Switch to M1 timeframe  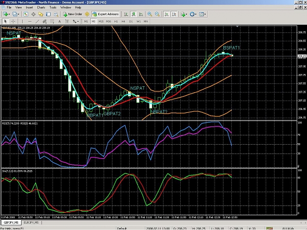pos(86,21)
